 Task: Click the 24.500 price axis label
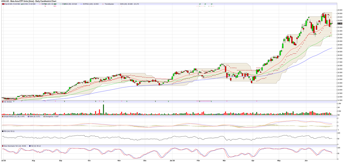(340, 10)
